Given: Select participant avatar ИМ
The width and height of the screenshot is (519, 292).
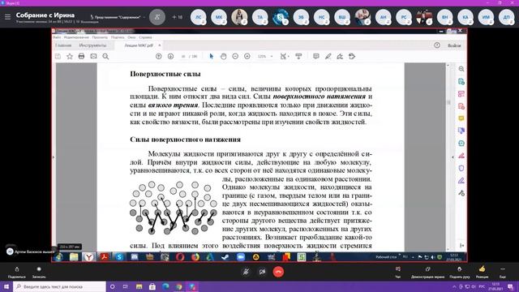Looking at the screenshot, I should coord(486,17).
